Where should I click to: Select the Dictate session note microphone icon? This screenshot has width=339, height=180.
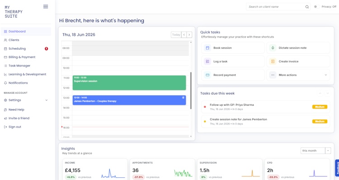(x=273, y=48)
